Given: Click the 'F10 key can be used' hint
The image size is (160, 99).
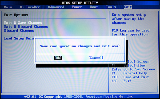Looking at the screenshot, I should click(131, 30).
